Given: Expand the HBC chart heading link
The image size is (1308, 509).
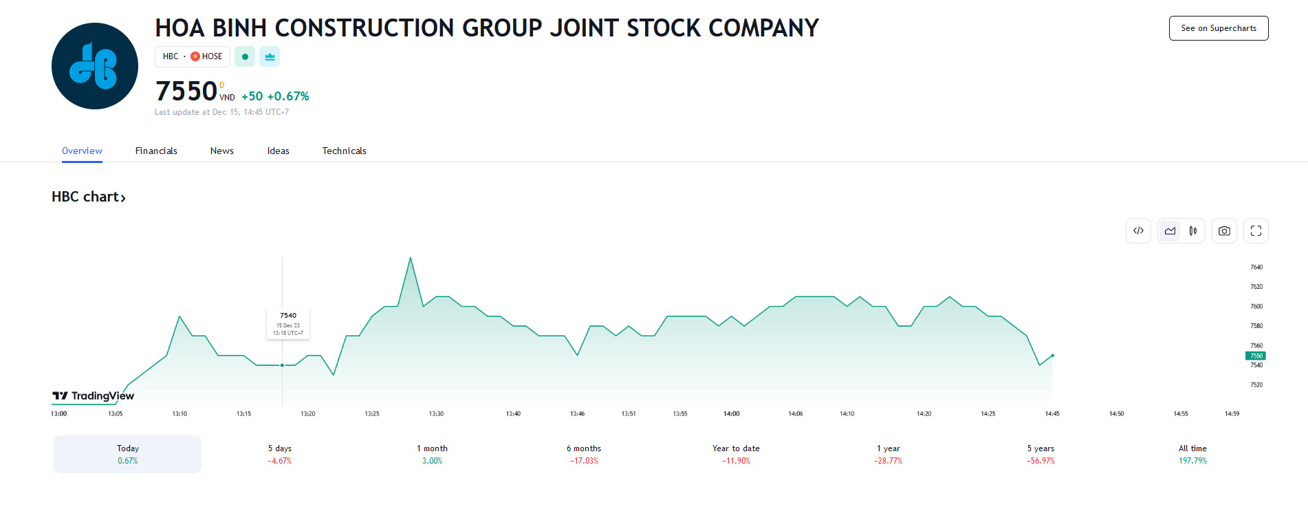Looking at the screenshot, I should (x=89, y=197).
